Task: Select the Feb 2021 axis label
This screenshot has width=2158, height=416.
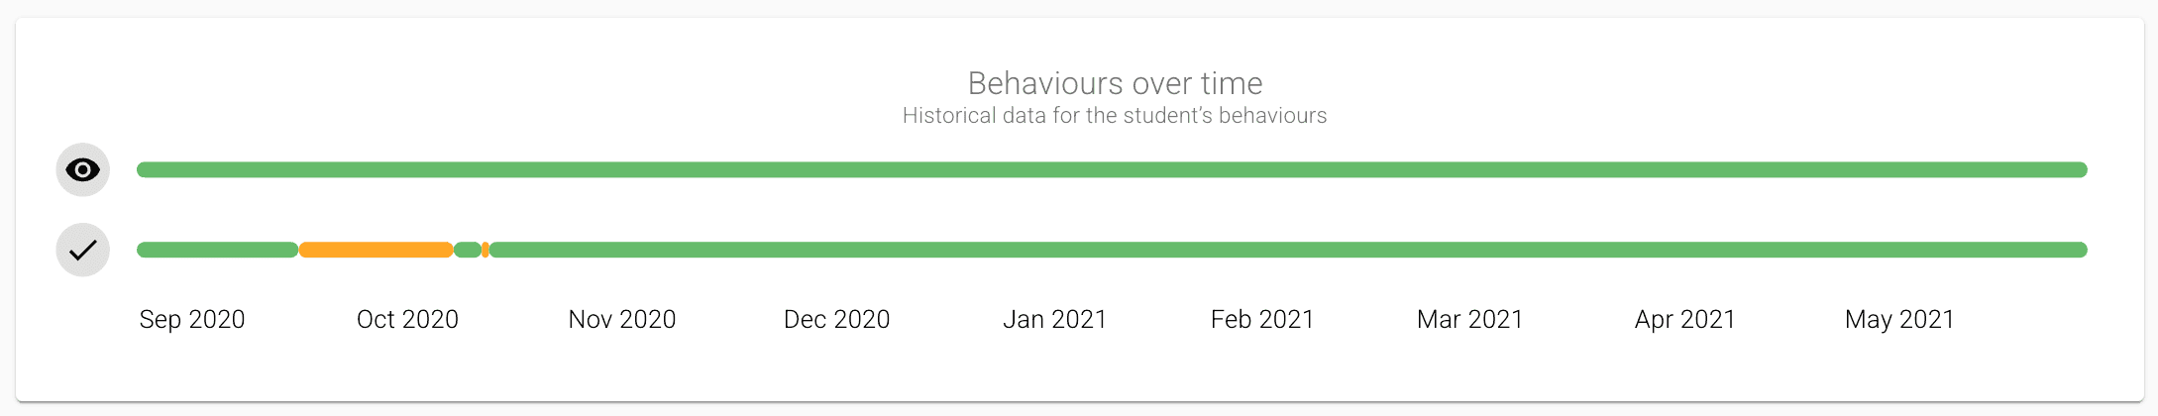Action: pyautogui.click(x=1262, y=320)
